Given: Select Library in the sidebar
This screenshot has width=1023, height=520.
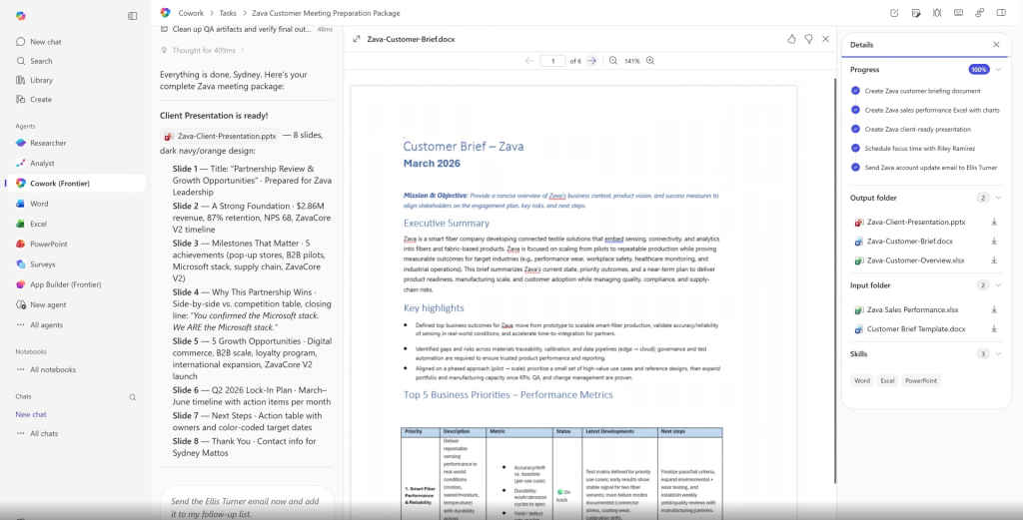Looking at the screenshot, I should click(41, 80).
